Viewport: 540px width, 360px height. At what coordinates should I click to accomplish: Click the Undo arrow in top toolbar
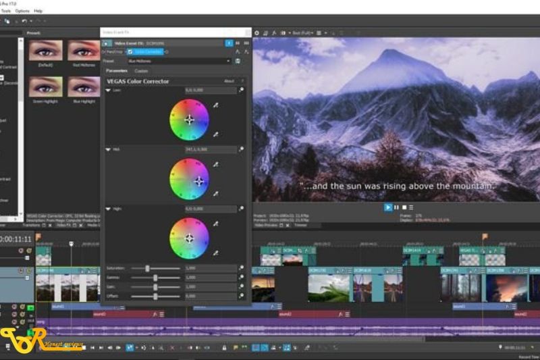point(24,21)
